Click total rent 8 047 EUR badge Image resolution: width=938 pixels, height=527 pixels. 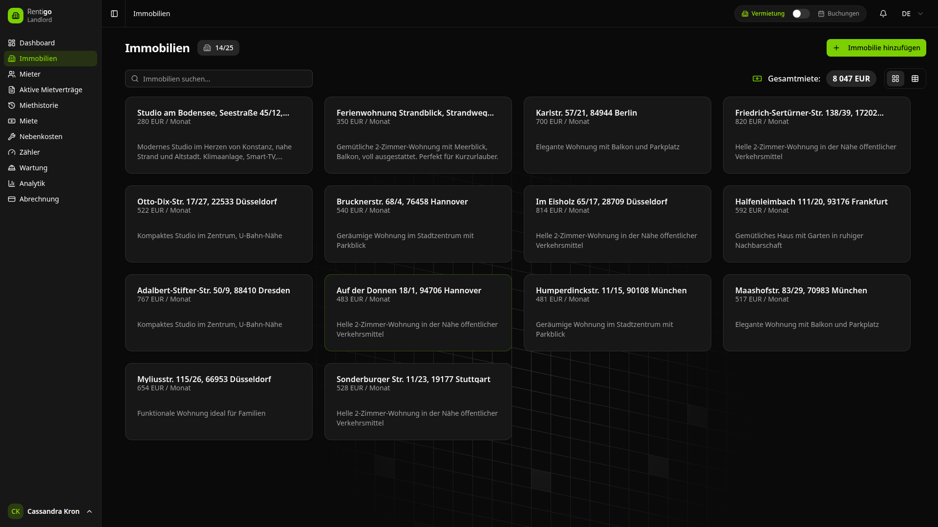pos(851,79)
